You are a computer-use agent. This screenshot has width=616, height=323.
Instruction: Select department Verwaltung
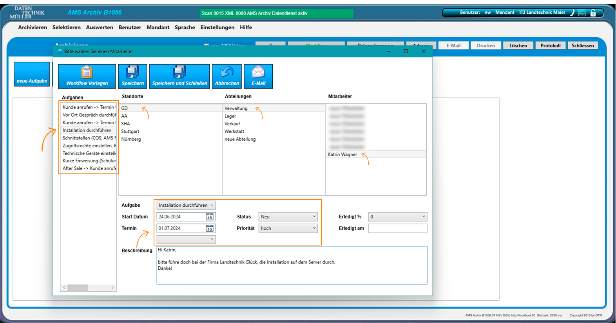coord(274,108)
